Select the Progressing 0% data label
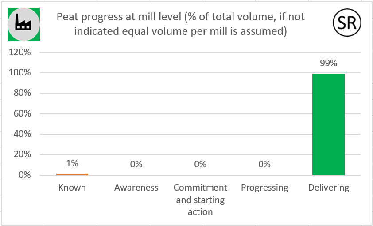Image resolution: width=373 pixels, height=226 pixels. (264, 164)
